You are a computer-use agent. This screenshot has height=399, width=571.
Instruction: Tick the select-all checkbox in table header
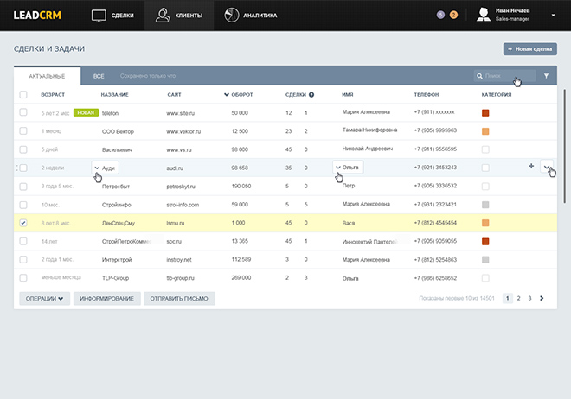pos(23,95)
